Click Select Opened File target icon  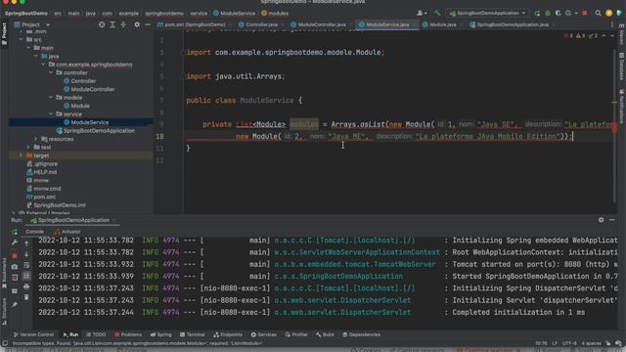tap(102, 24)
